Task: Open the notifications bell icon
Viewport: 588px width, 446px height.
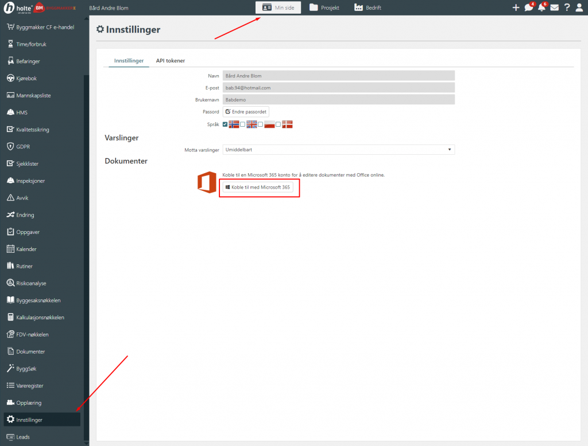Action: 541,7
